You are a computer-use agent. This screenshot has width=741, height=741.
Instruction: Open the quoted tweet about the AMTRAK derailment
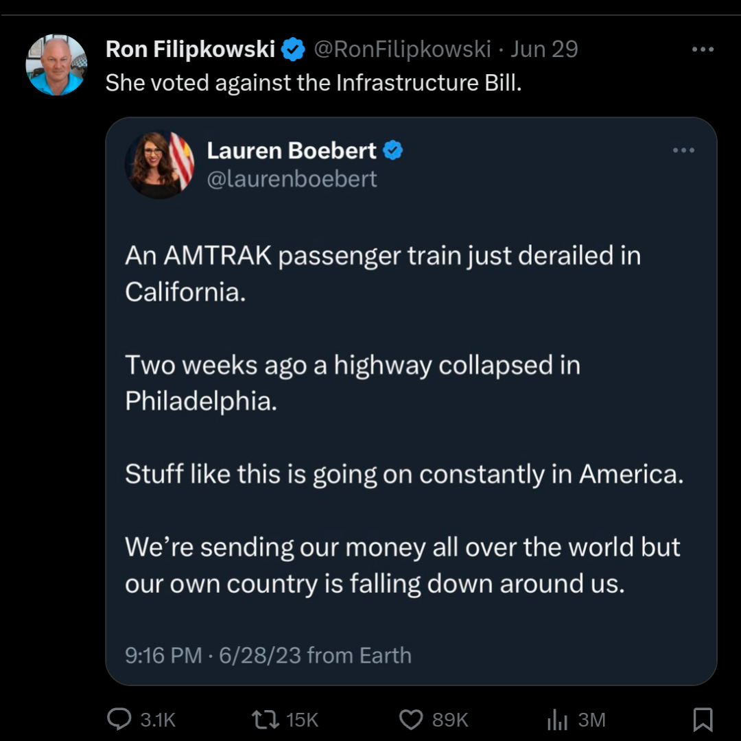tap(405, 419)
